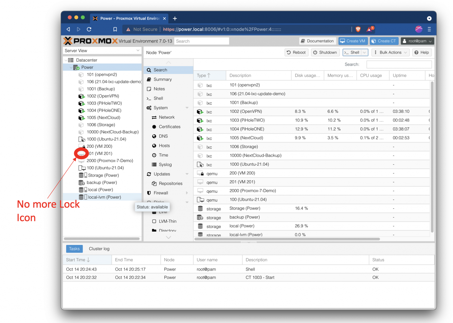Screen dimensions: 453x323
Task: Open the root@pam user menu
Action: click(x=417, y=41)
